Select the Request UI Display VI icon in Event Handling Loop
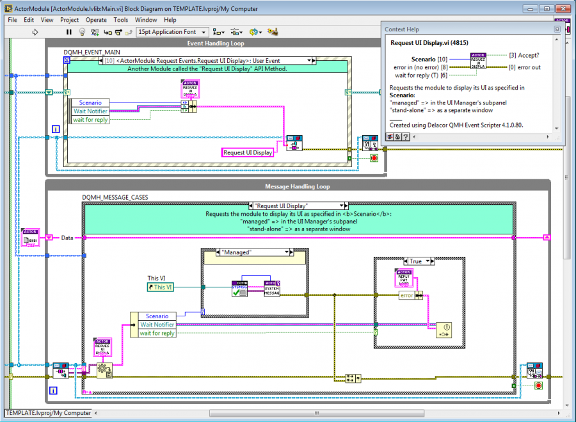 190,89
